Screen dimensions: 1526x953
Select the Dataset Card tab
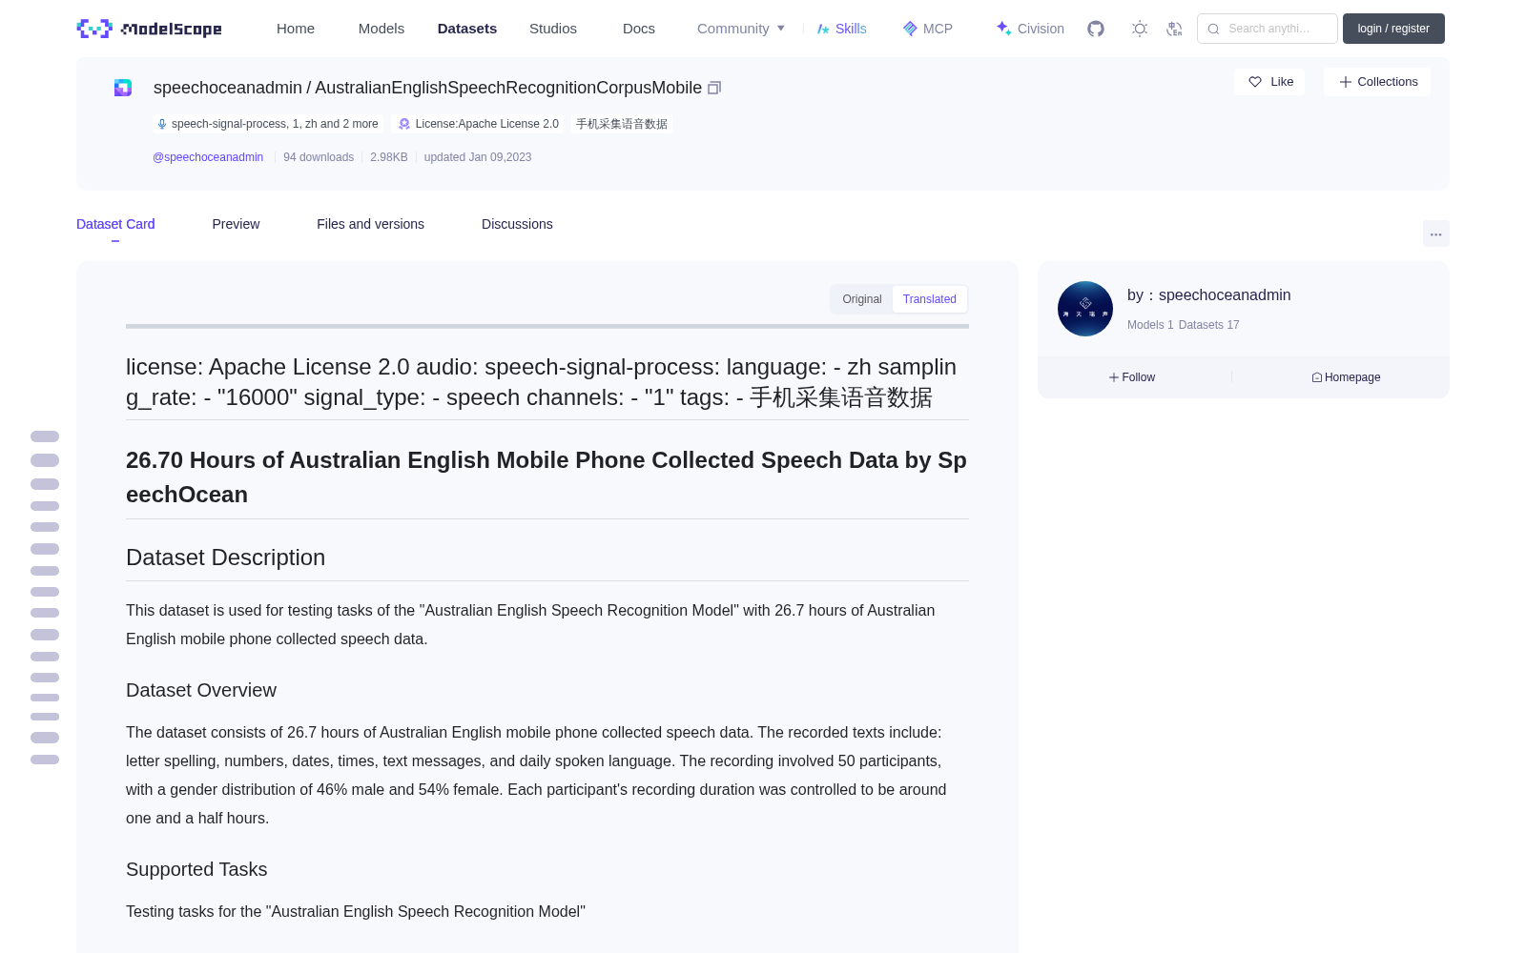pyautogui.click(x=115, y=224)
